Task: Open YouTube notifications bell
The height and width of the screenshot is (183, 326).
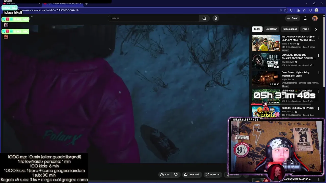Action: (305, 18)
